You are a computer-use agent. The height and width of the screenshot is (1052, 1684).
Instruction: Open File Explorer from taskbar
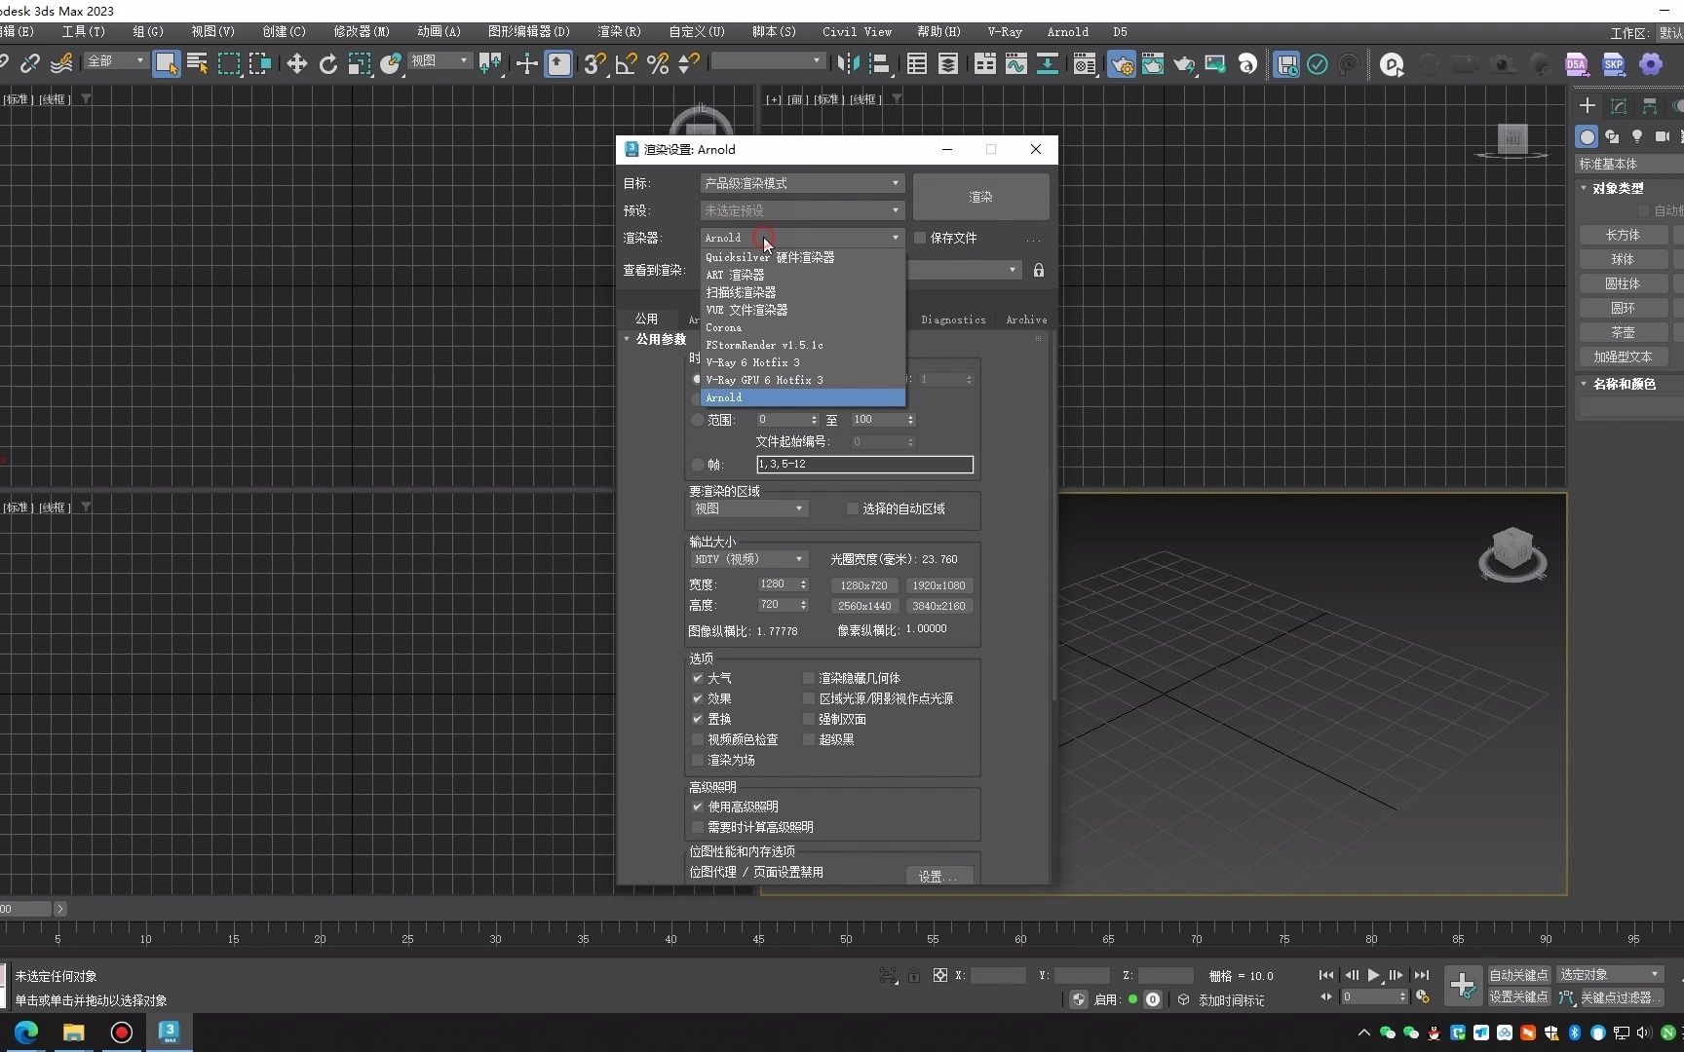[74, 1033]
